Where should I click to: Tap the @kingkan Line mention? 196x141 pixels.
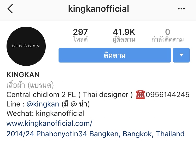click(43, 104)
